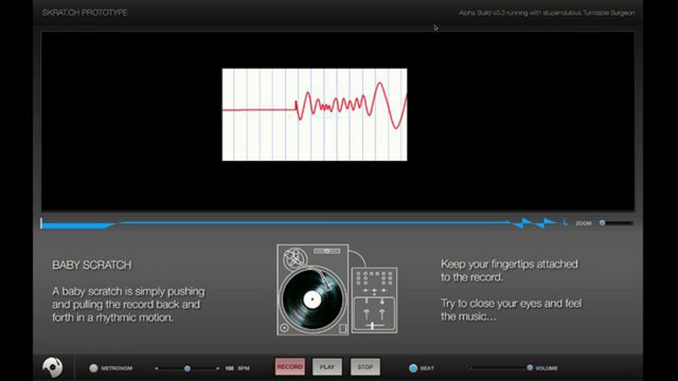Click the red scratch waveform graph
The image size is (678, 381).
[314, 115]
